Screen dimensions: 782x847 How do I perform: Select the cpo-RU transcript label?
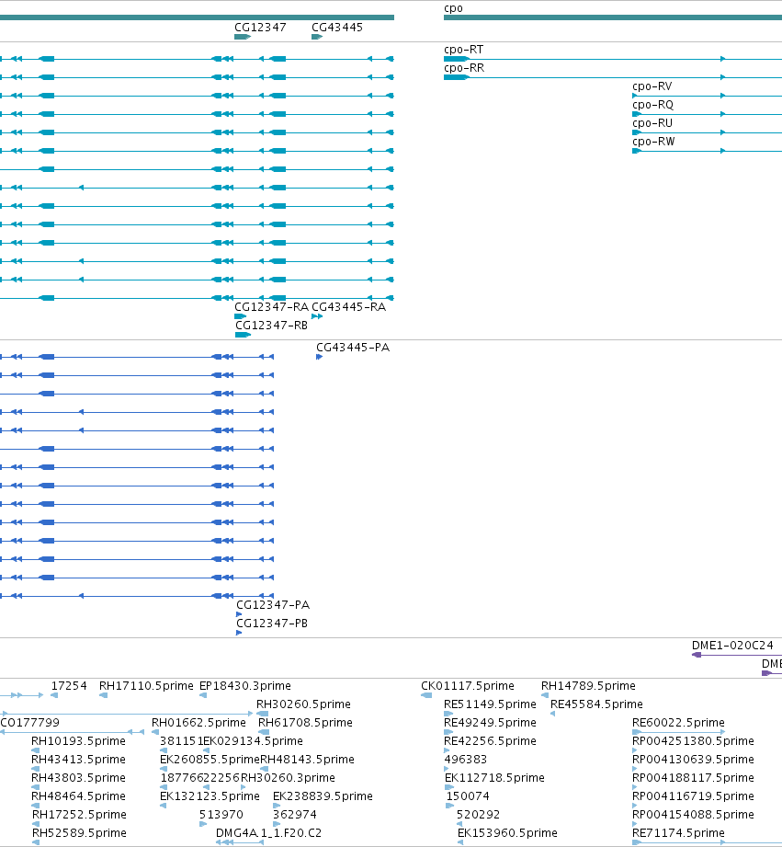pos(652,122)
